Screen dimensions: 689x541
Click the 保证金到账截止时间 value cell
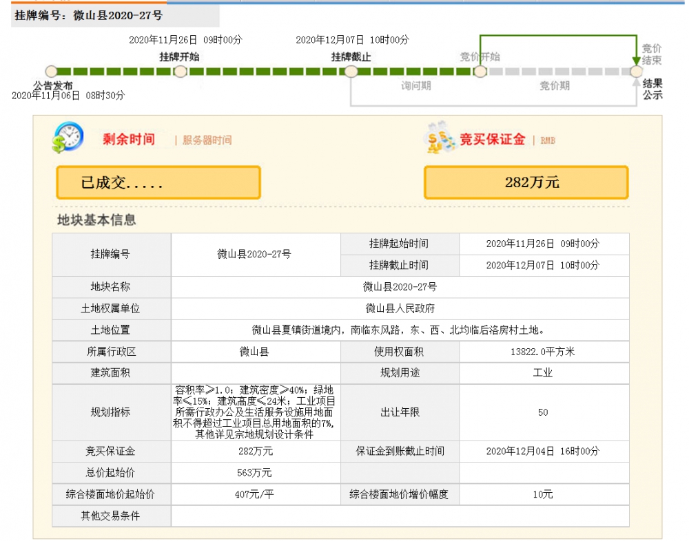(544, 451)
